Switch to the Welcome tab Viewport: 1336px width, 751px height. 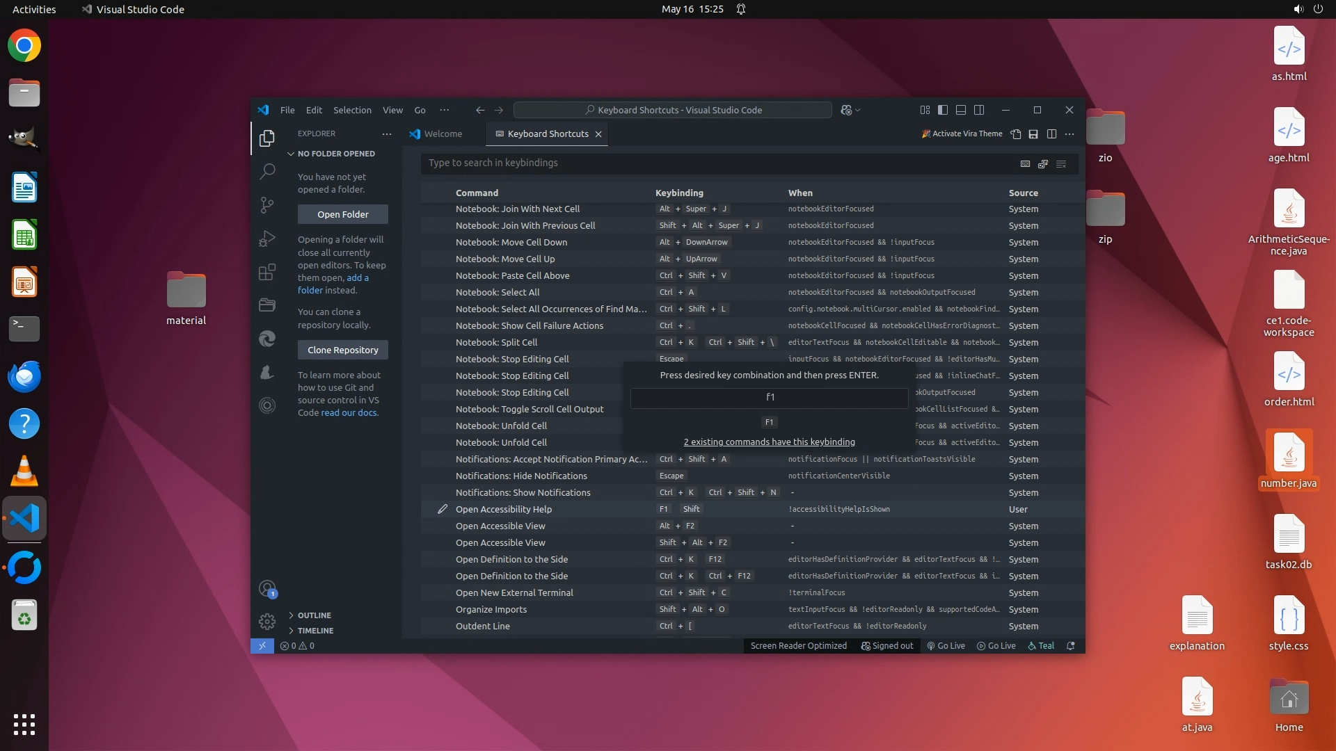point(443,134)
